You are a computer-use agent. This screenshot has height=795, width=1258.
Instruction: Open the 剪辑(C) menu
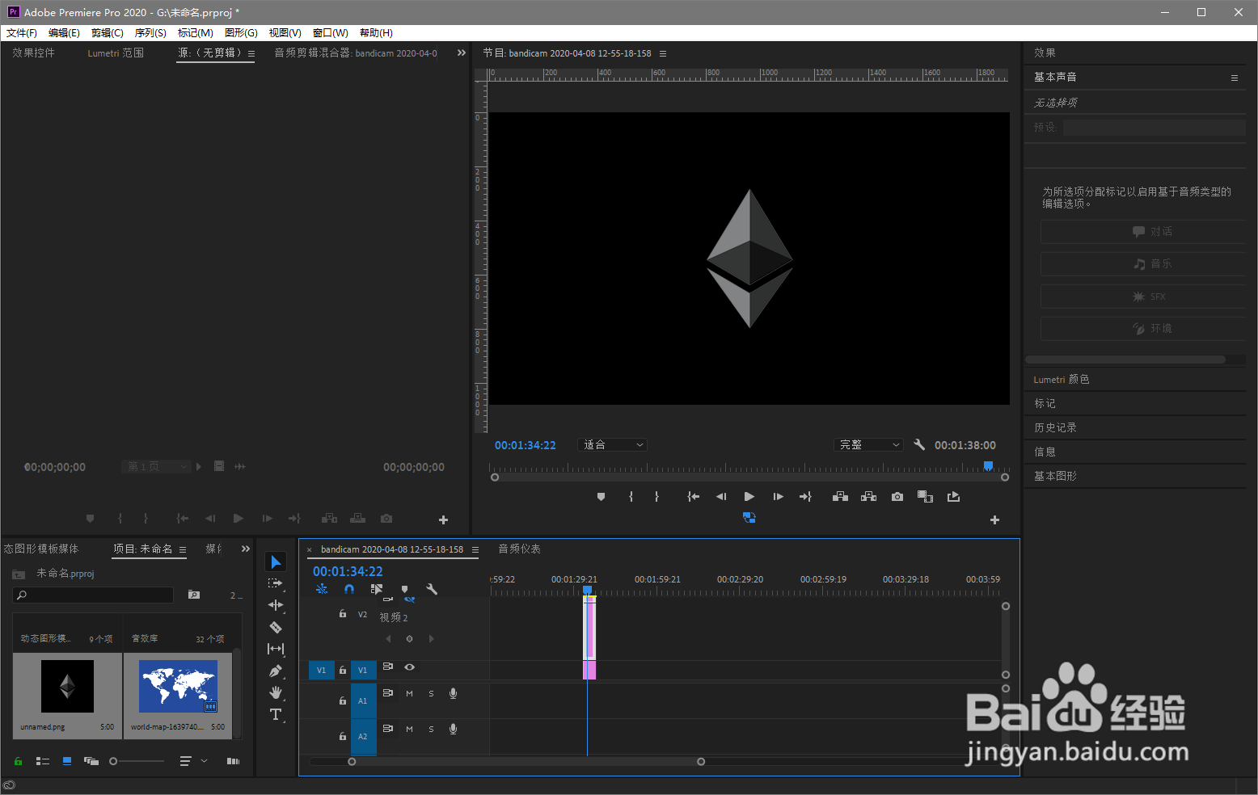(108, 33)
